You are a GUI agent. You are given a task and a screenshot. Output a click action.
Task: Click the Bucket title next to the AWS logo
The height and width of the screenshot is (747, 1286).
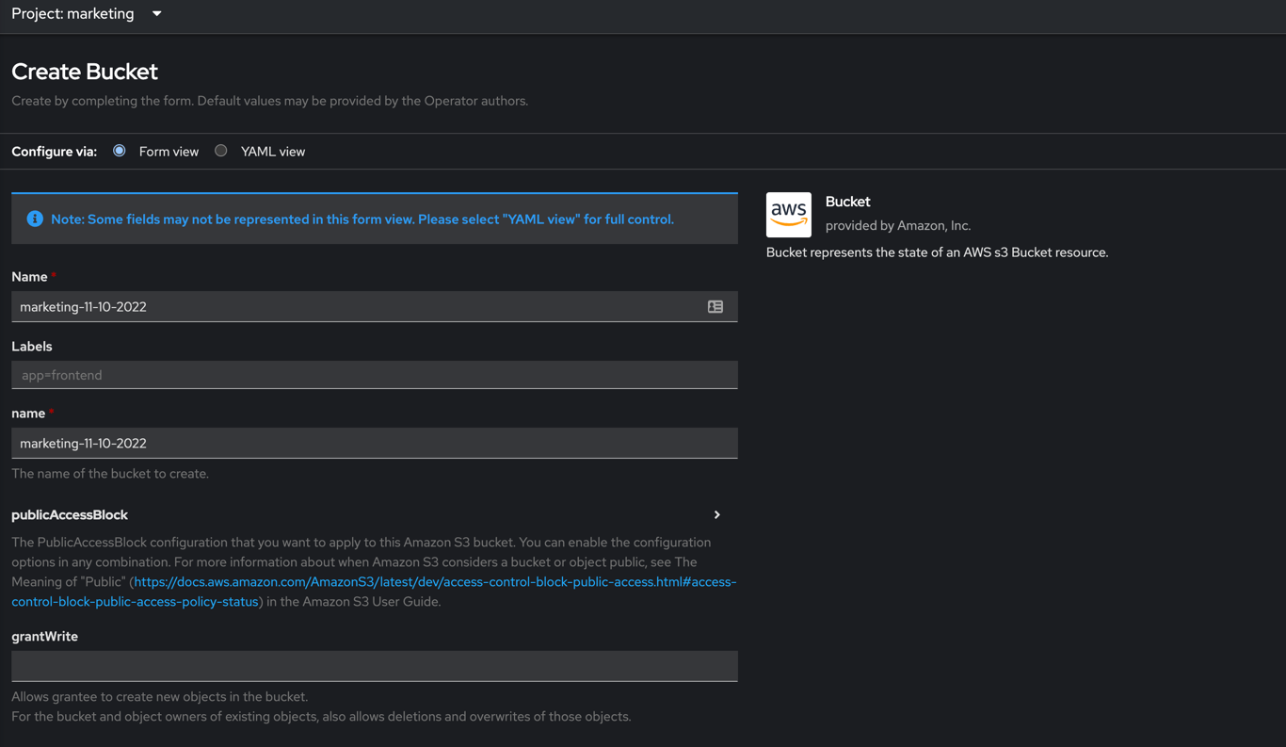[847, 202]
